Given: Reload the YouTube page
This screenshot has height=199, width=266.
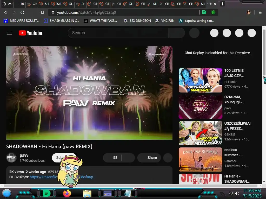Looking at the screenshot, I should (x=22, y=12).
